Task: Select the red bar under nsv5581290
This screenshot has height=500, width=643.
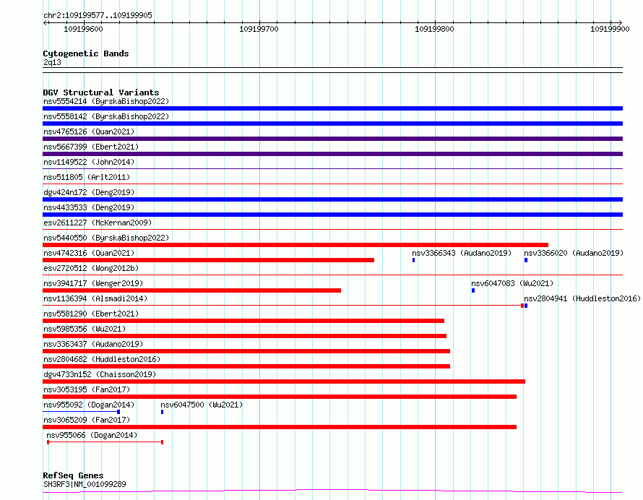Action: pyautogui.click(x=243, y=321)
